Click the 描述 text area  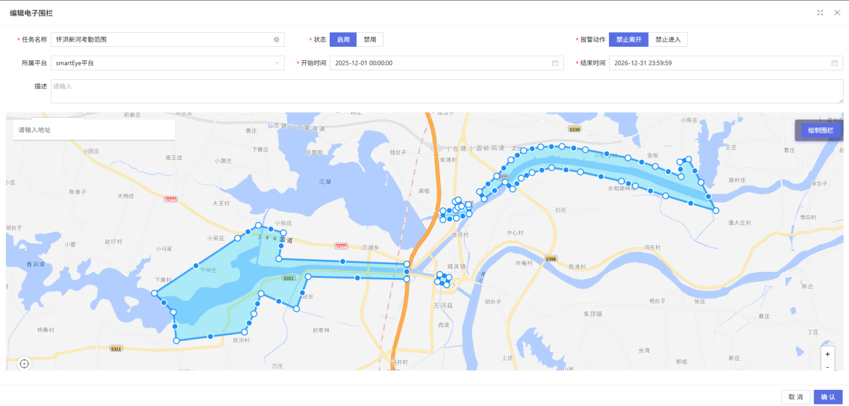click(447, 91)
